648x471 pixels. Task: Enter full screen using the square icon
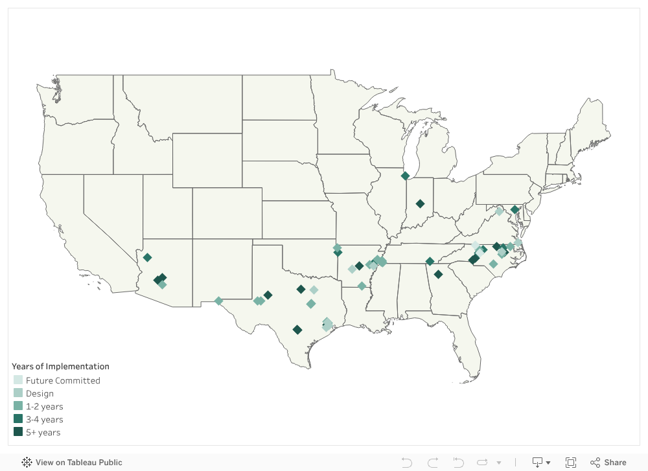(x=571, y=463)
